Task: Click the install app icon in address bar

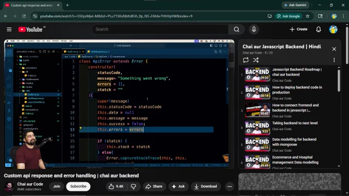Action: 269,16
